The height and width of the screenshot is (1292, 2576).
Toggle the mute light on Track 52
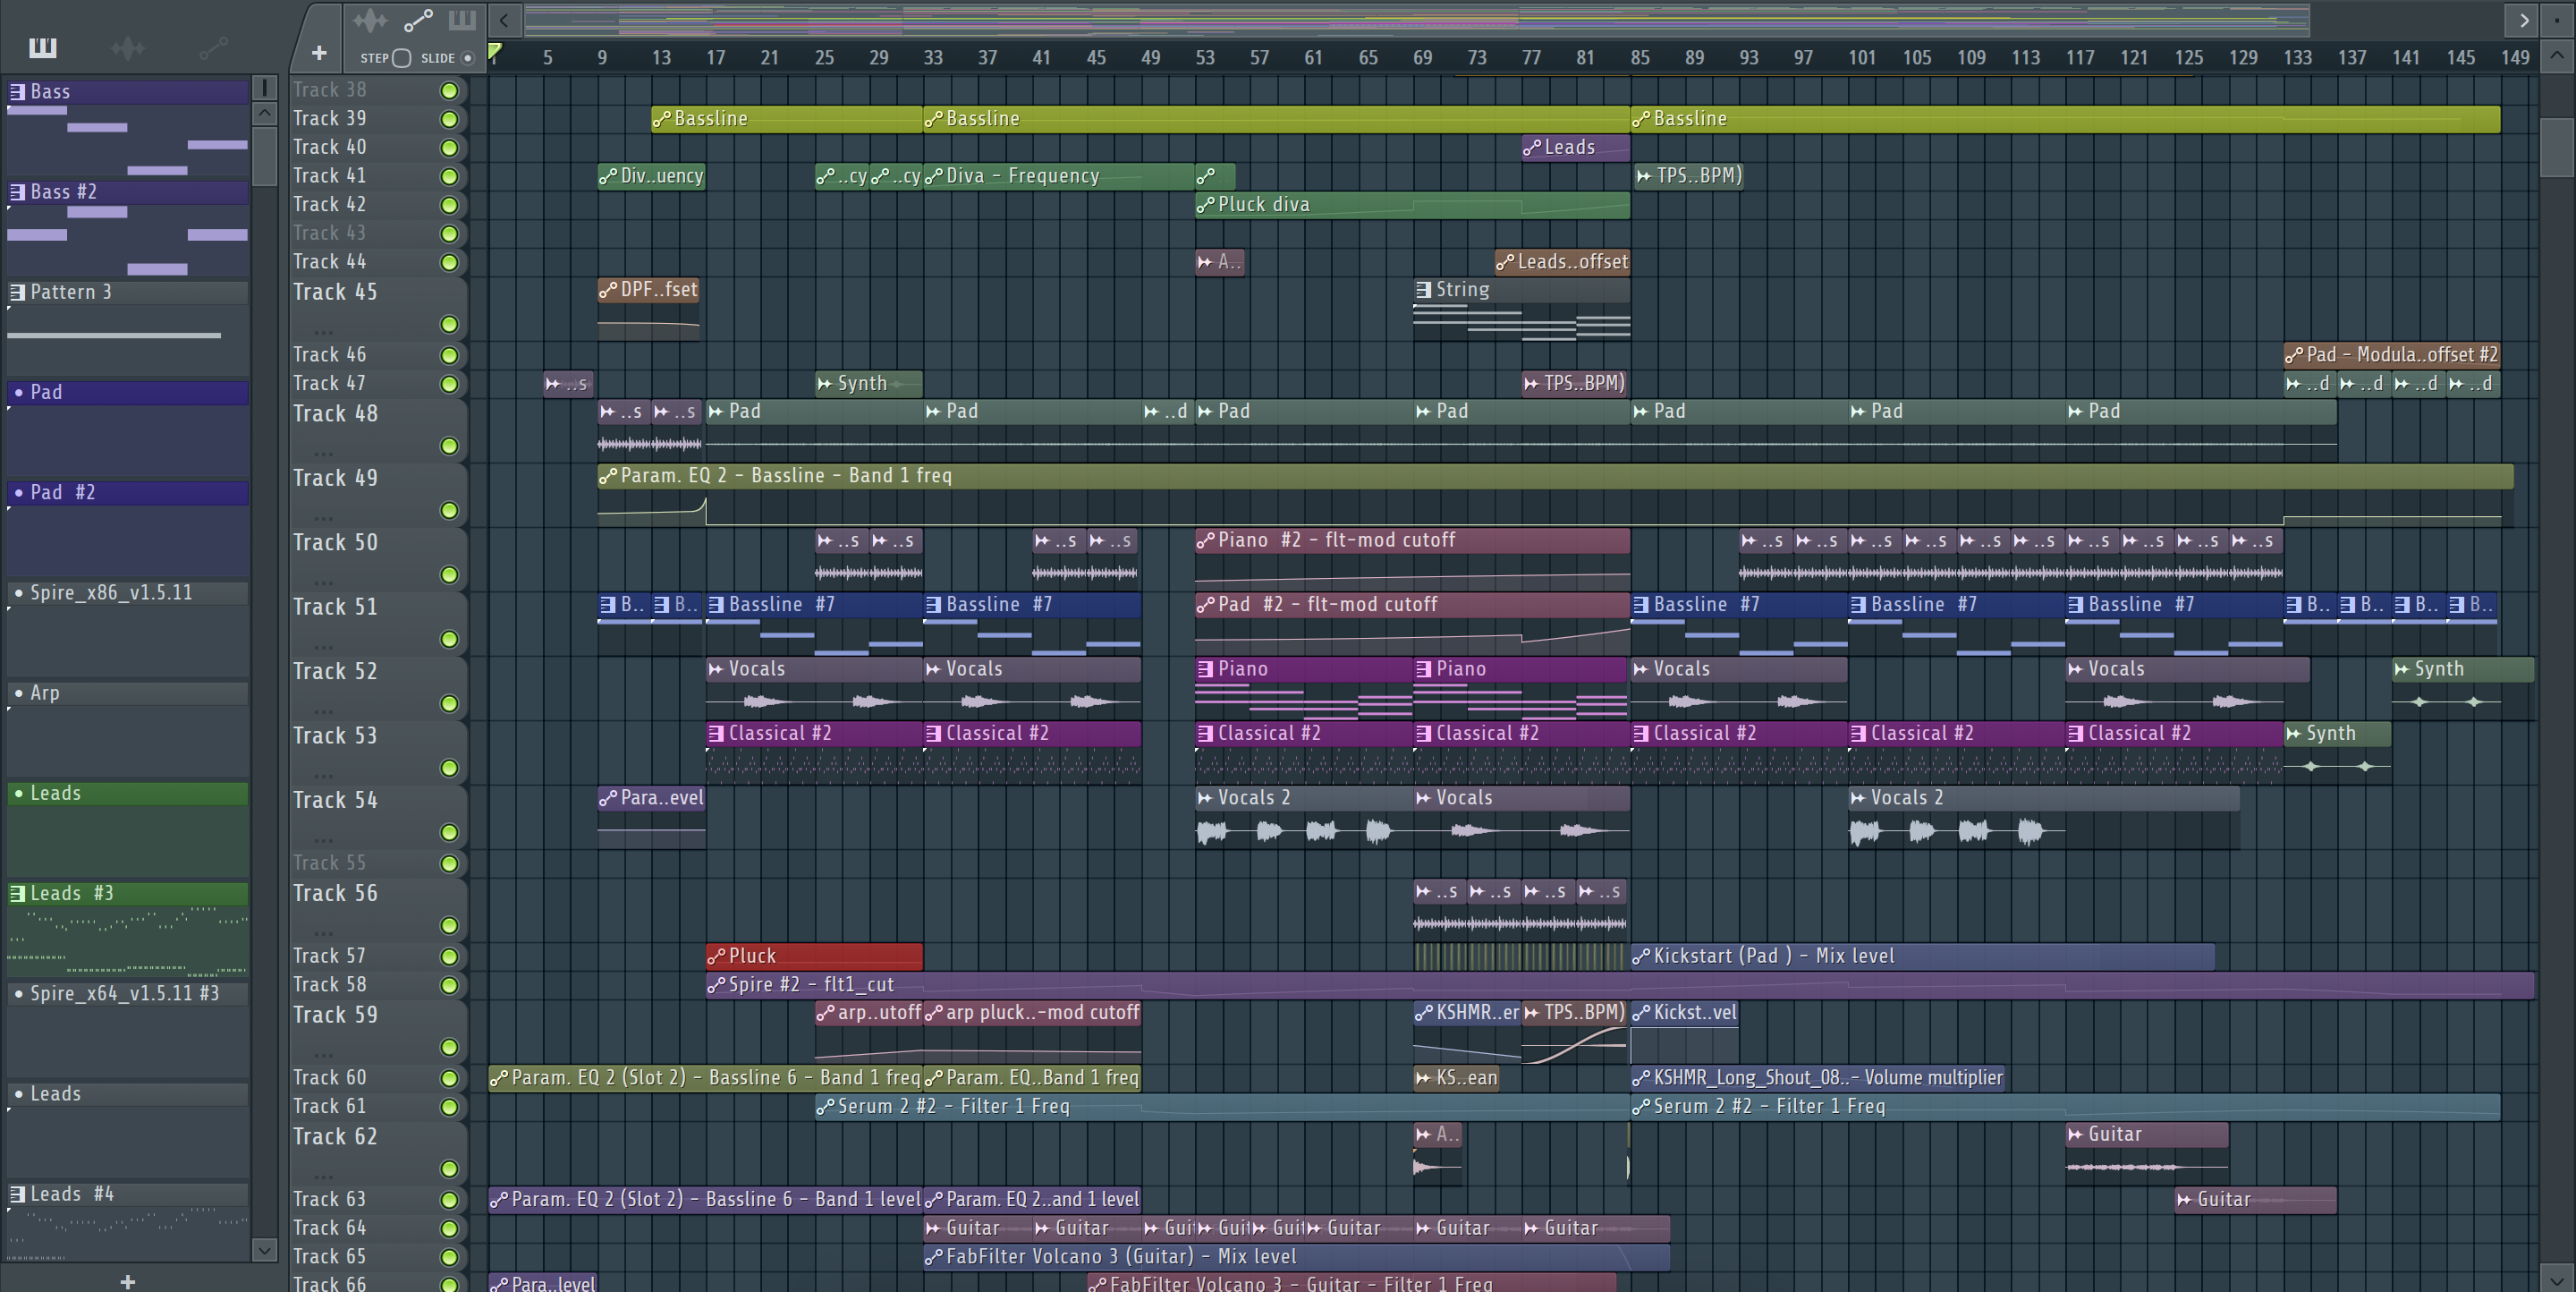pyautogui.click(x=450, y=704)
